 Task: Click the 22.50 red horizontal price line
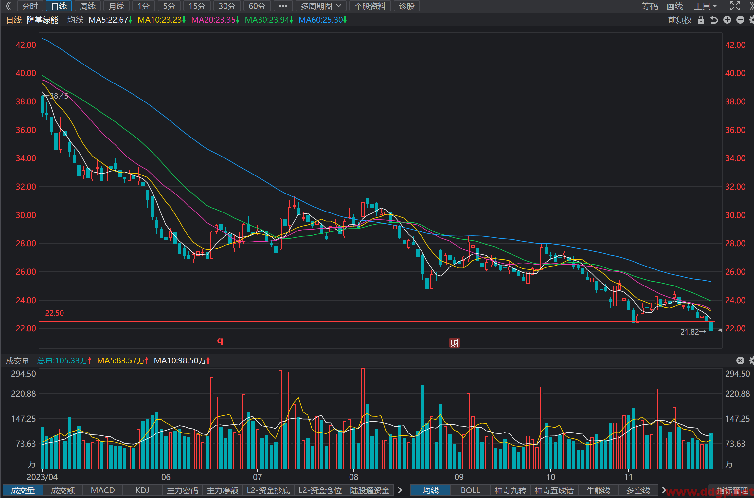click(x=377, y=321)
